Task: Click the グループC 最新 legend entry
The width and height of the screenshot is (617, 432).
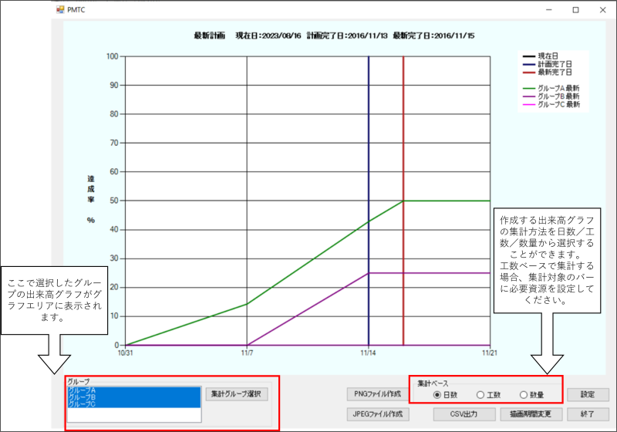Action: 551,105
